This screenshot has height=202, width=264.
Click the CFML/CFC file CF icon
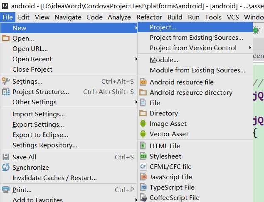point(143,167)
